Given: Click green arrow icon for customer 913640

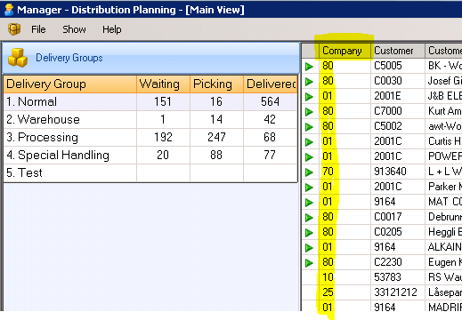Looking at the screenshot, I should [x=309, y=172].
